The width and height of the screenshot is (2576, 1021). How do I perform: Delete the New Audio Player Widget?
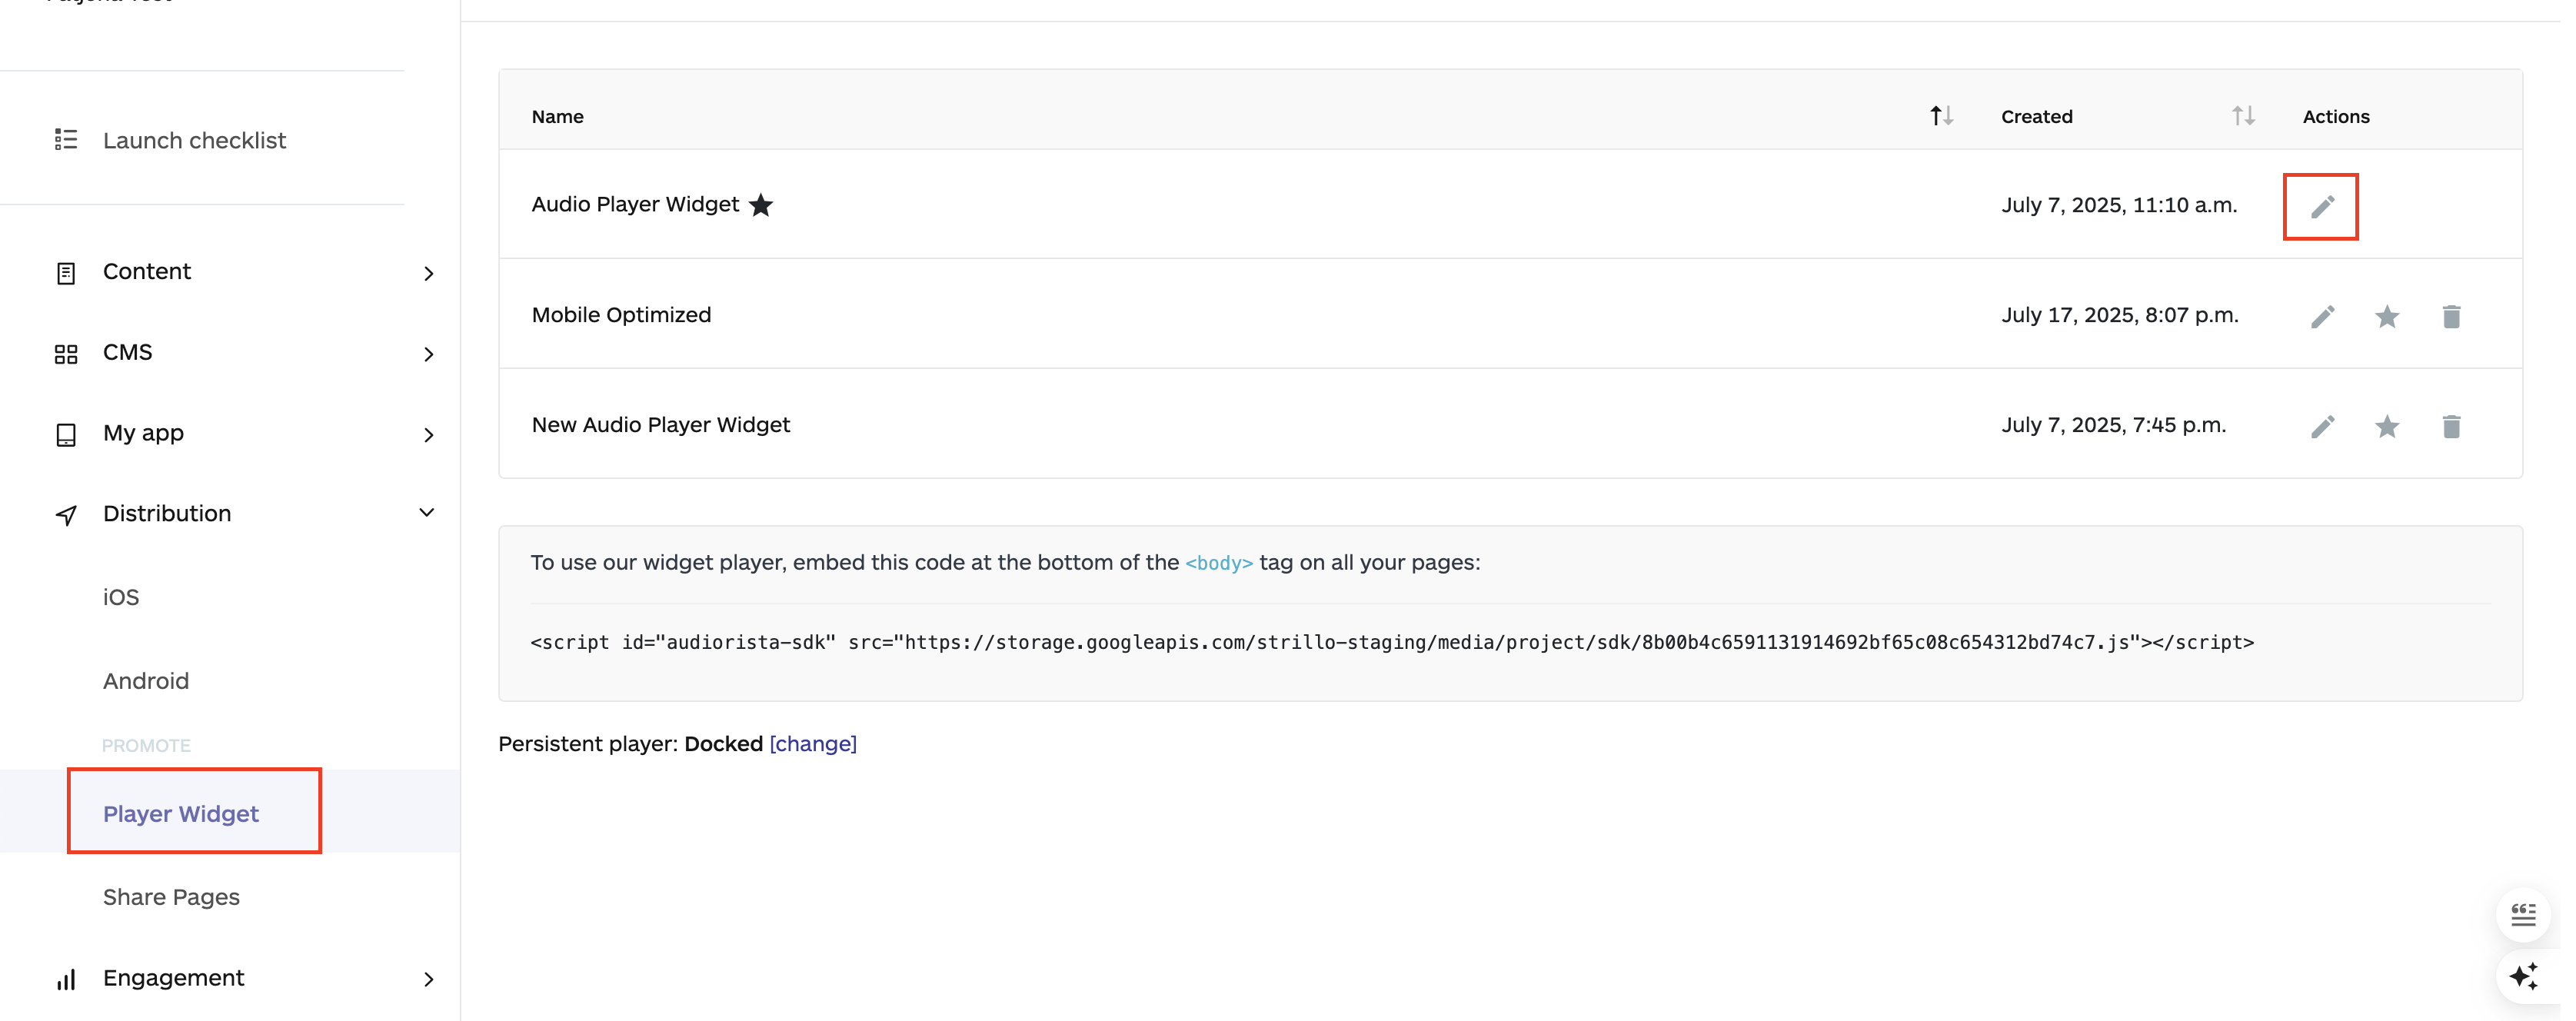point(2451,426)
